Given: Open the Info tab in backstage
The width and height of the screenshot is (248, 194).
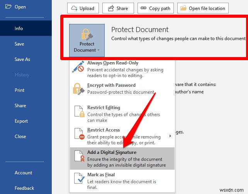Looking at the screenshot, I should click(x=26, y=28).
